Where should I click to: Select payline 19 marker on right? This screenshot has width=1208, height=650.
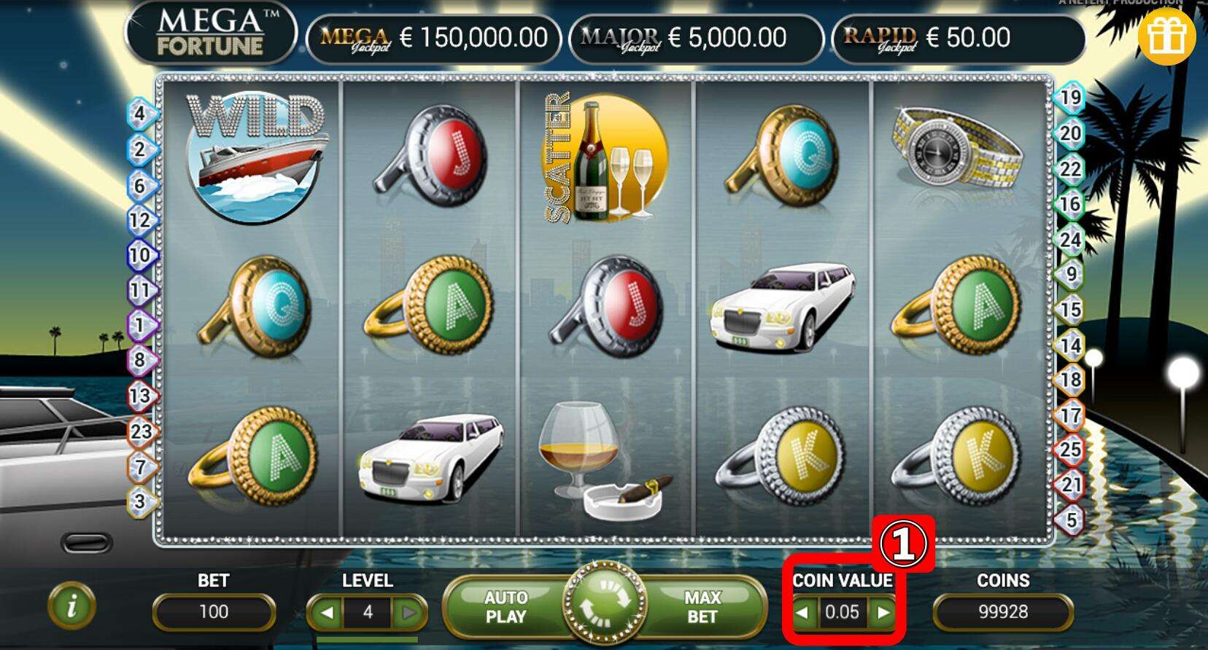(1070, 98)
